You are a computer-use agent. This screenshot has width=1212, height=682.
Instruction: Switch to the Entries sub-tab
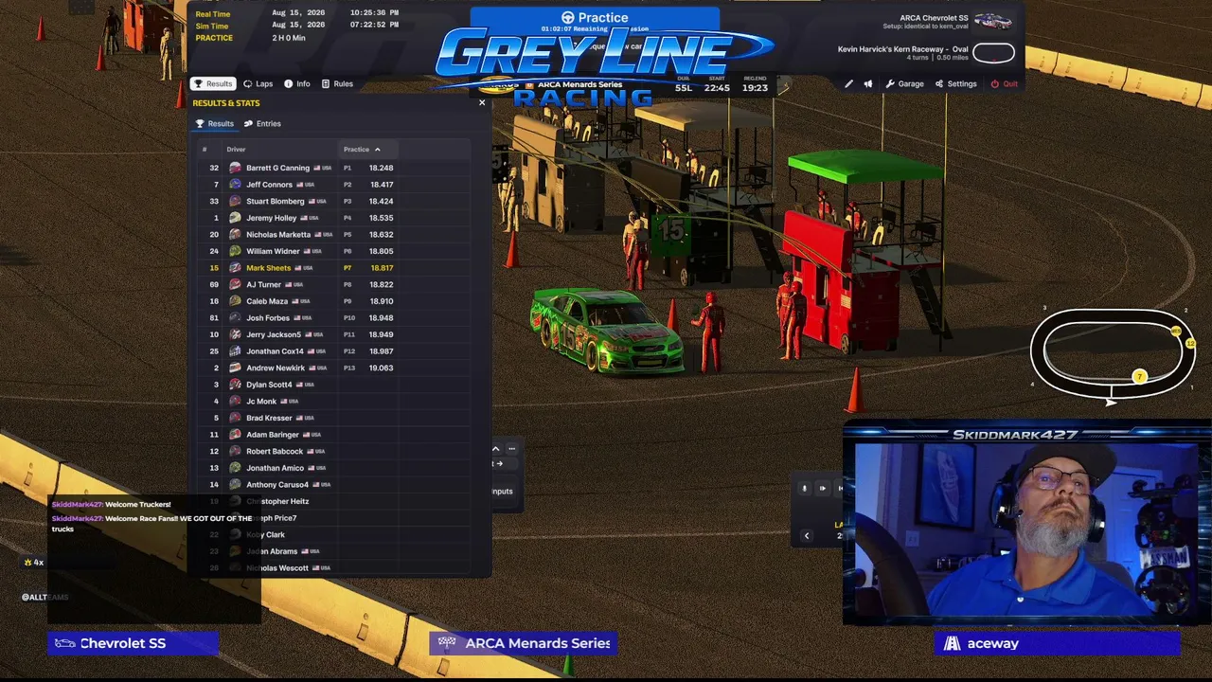coord(262,123)
